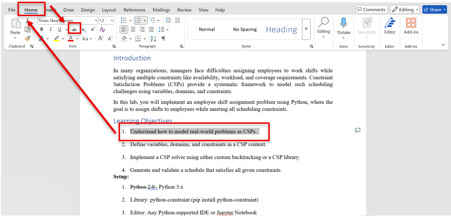
Task: Toggle underline formatting
Action: (x=59, y=29)
